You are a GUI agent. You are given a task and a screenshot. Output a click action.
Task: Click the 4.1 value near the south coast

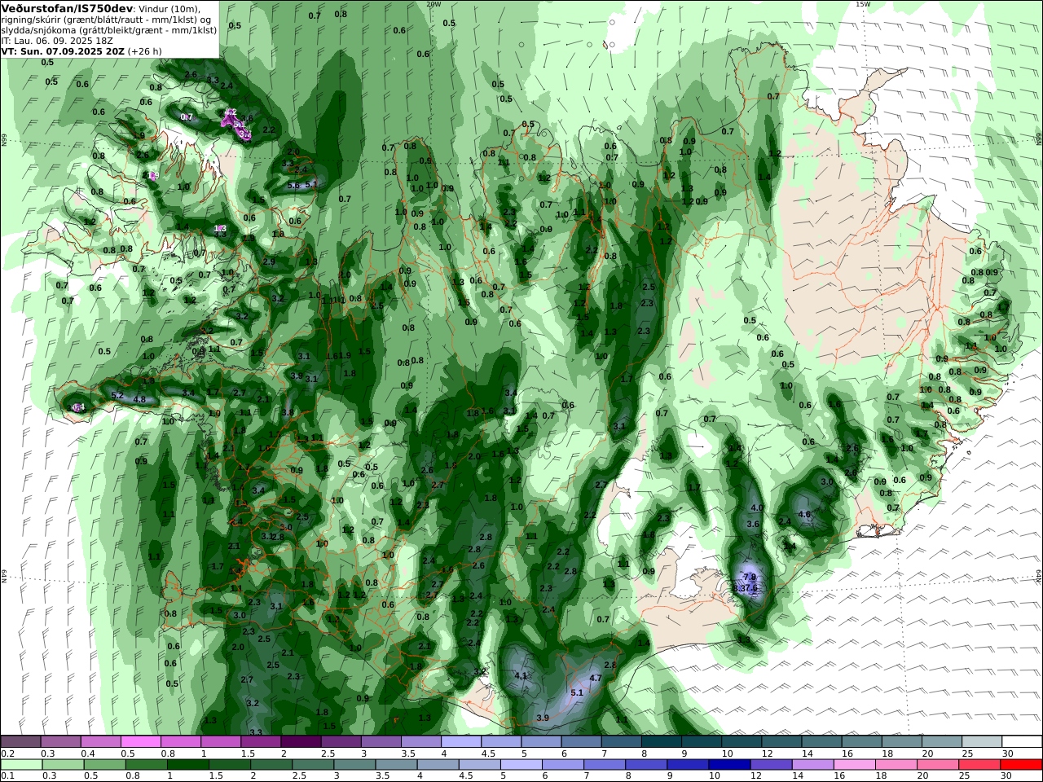point(521,675)
